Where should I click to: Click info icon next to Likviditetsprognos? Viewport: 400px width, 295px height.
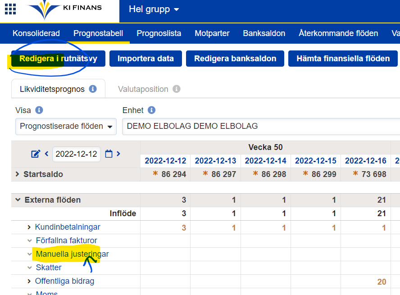click(x=93, y=89)
